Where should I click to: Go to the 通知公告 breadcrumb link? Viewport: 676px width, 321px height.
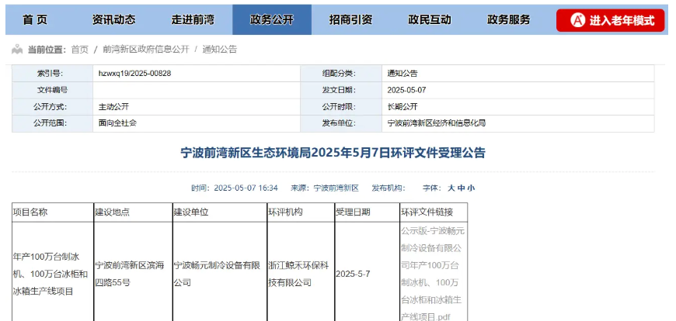coord(219,50)
